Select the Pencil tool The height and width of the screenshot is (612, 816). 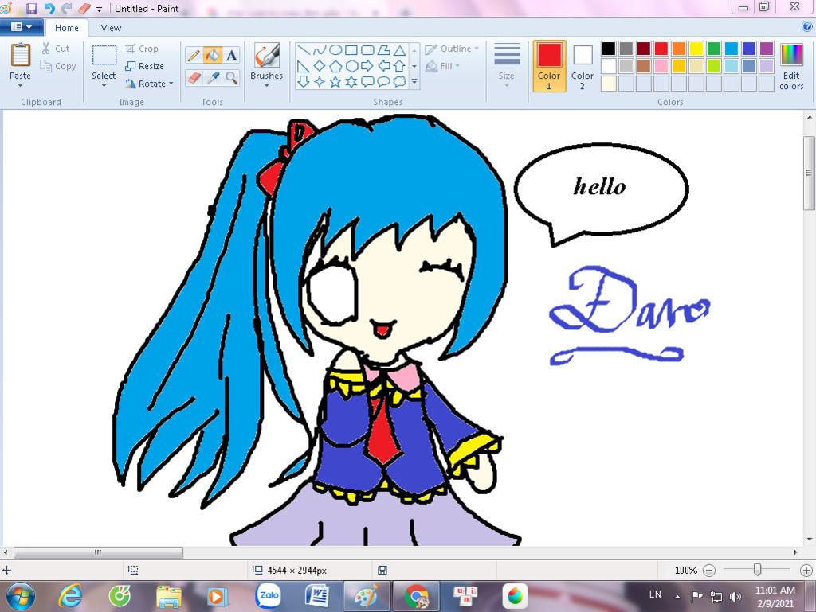194,55
